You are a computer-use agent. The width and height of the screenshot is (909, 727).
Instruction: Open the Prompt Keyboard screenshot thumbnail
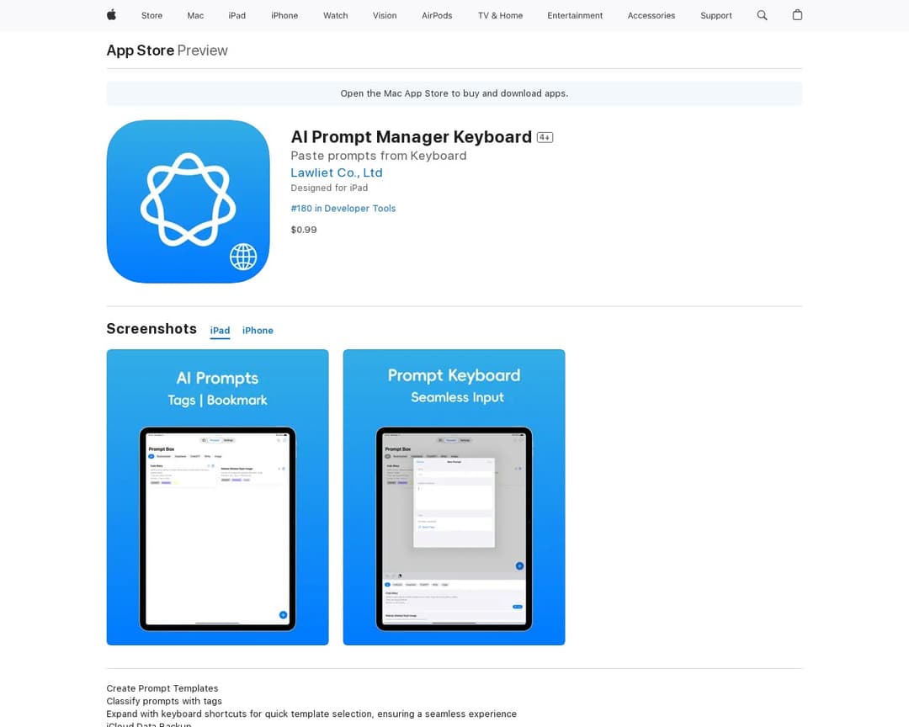454,496
